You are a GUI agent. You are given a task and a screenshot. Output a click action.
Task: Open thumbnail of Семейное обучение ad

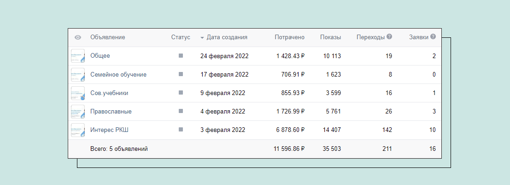[x=78, y=74]
